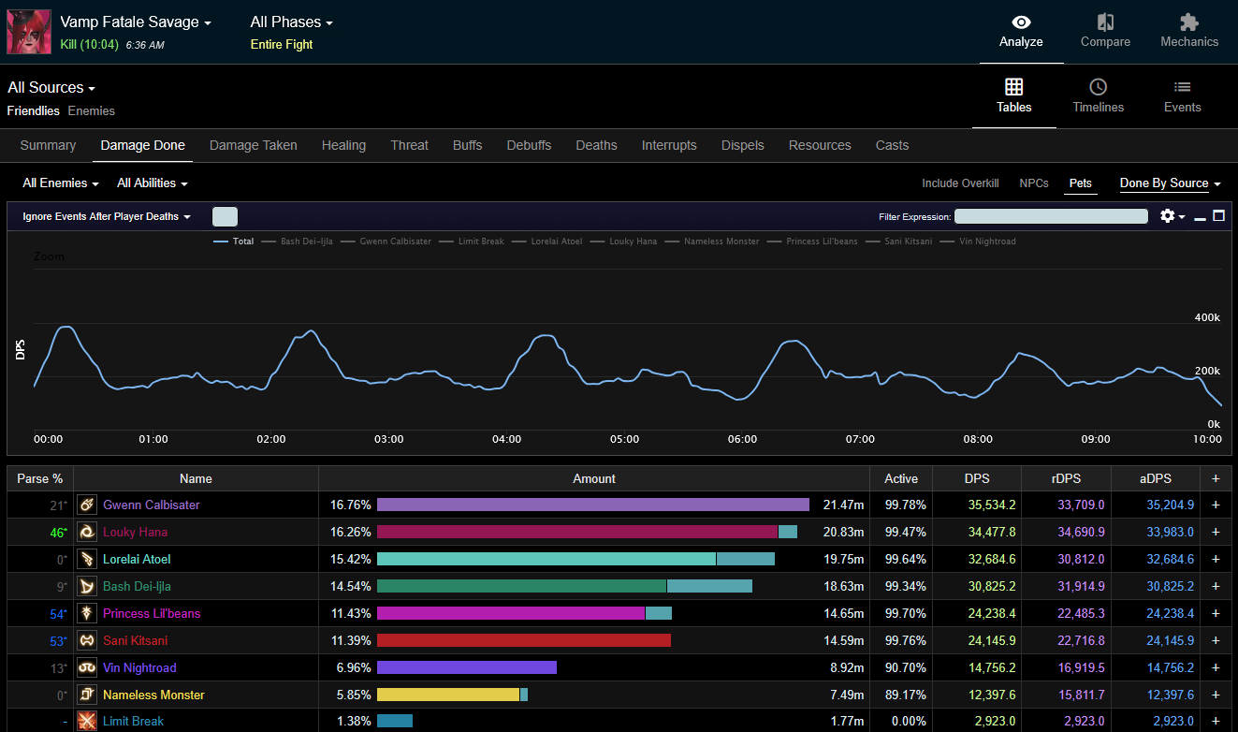Click Princess Lil'beans' job icon
The image size is (1238, 732).
88,614
